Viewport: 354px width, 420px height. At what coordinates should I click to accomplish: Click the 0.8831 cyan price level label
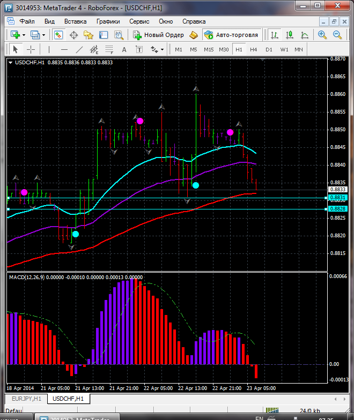(337, 198)
